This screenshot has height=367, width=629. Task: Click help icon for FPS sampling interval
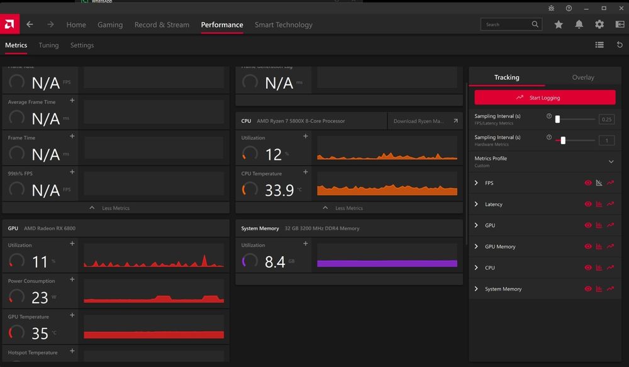coord(548,116)
